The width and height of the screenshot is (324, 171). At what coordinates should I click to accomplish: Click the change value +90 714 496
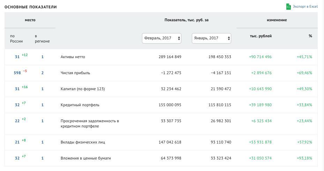pos(261,57)
